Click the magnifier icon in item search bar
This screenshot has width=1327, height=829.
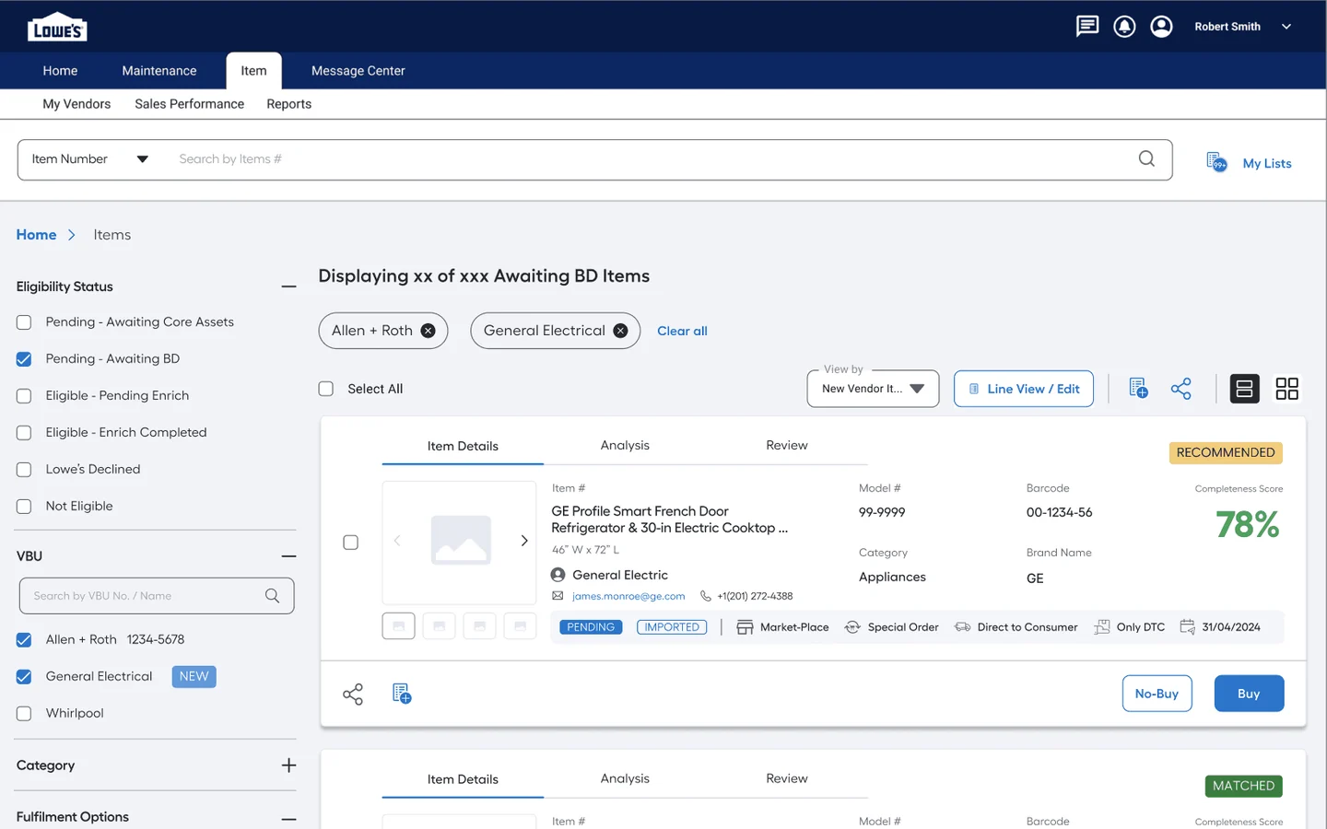(x=1146, y=158)
